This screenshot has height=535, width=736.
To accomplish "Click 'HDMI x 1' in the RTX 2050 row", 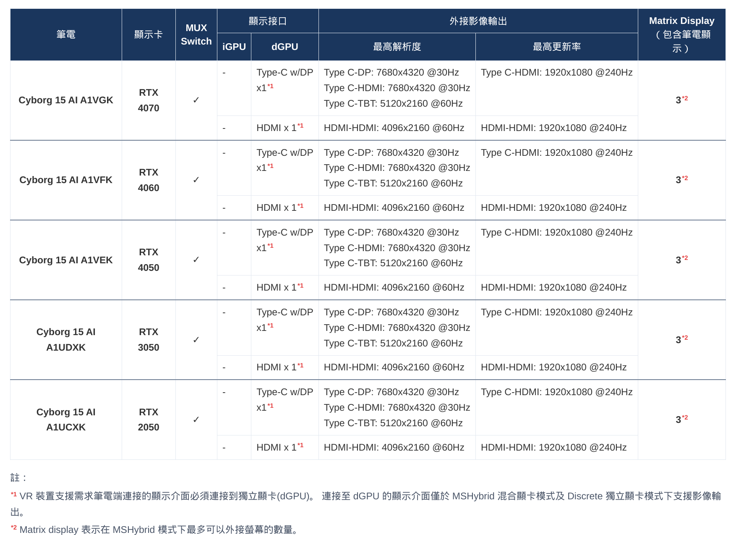I will (x=280, y=447).
